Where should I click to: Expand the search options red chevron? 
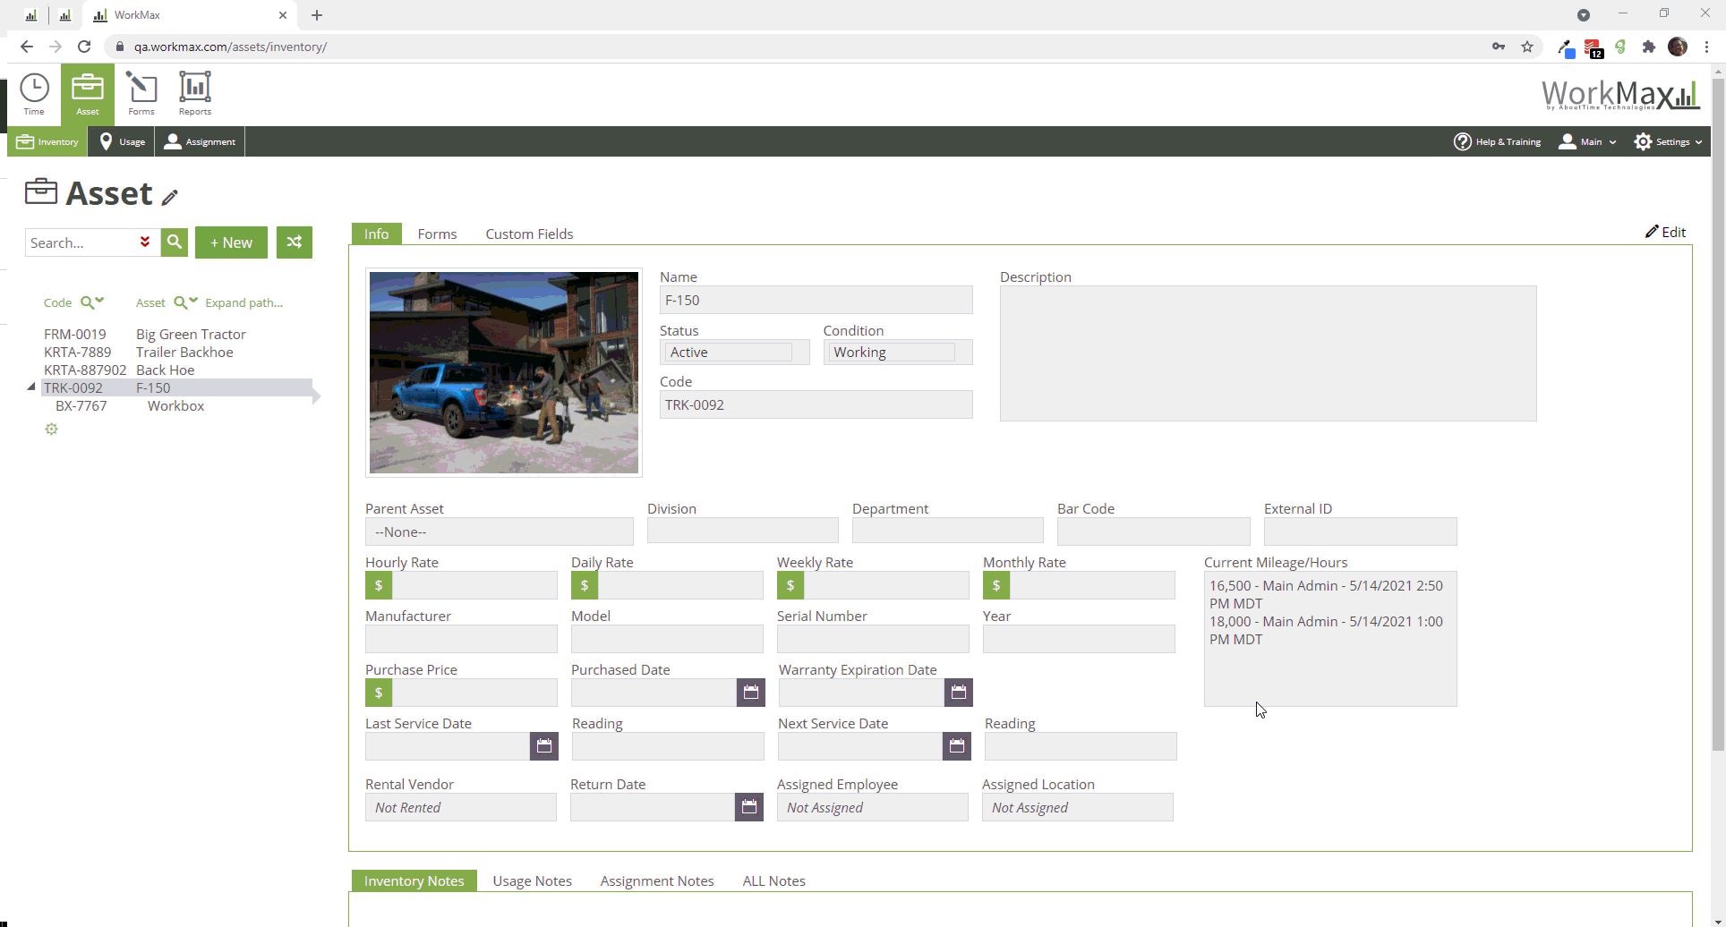click(145, 242)
